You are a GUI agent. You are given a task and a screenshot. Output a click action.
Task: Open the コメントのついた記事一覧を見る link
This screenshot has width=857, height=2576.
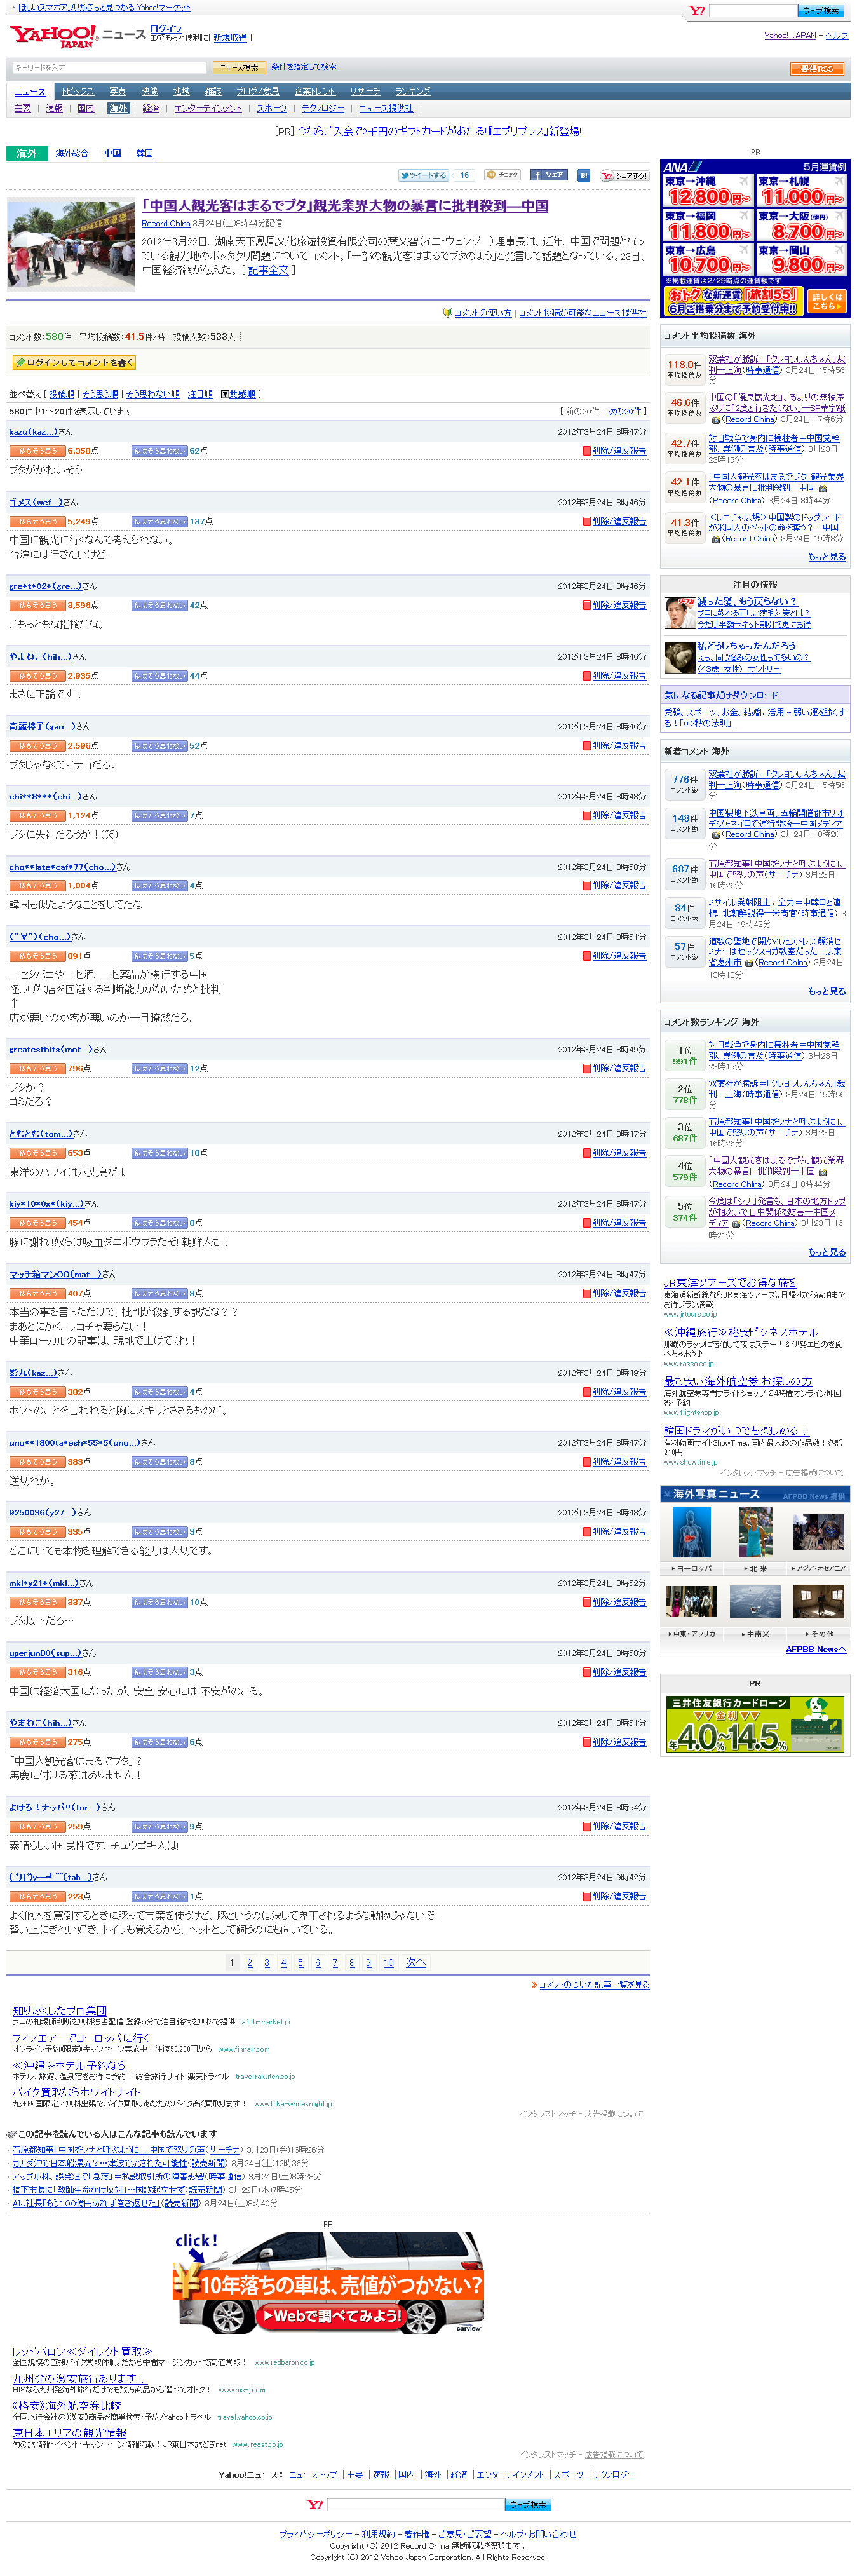[594, 1985]
